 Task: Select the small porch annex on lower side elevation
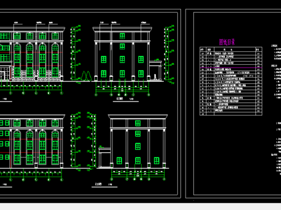pyautogui.click(x=105, y=157)
